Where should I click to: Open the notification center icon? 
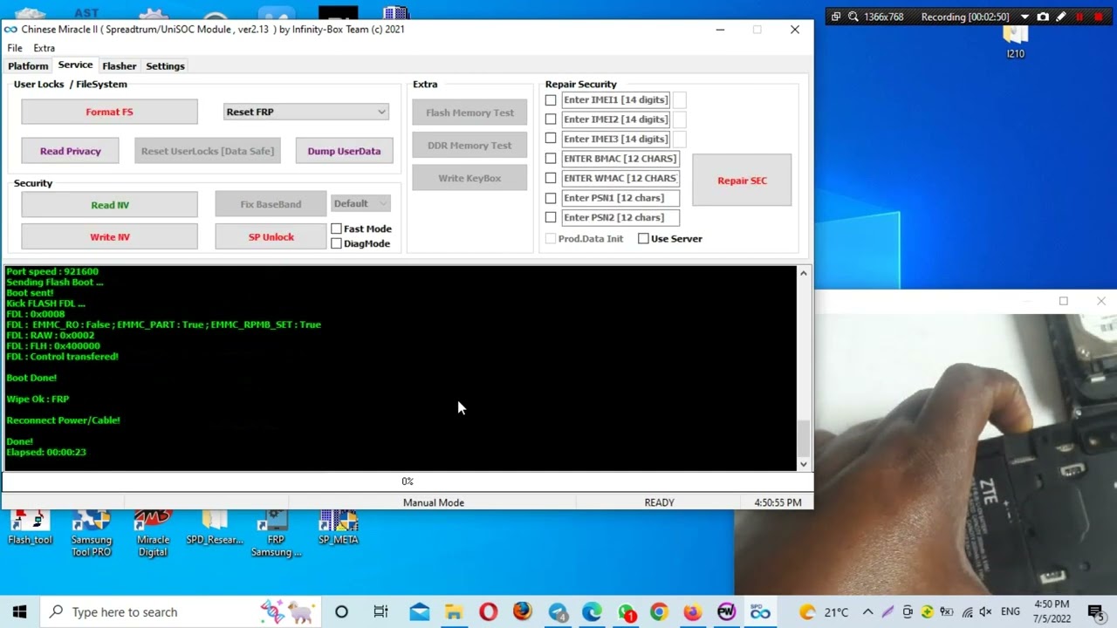click(1095, 611)
